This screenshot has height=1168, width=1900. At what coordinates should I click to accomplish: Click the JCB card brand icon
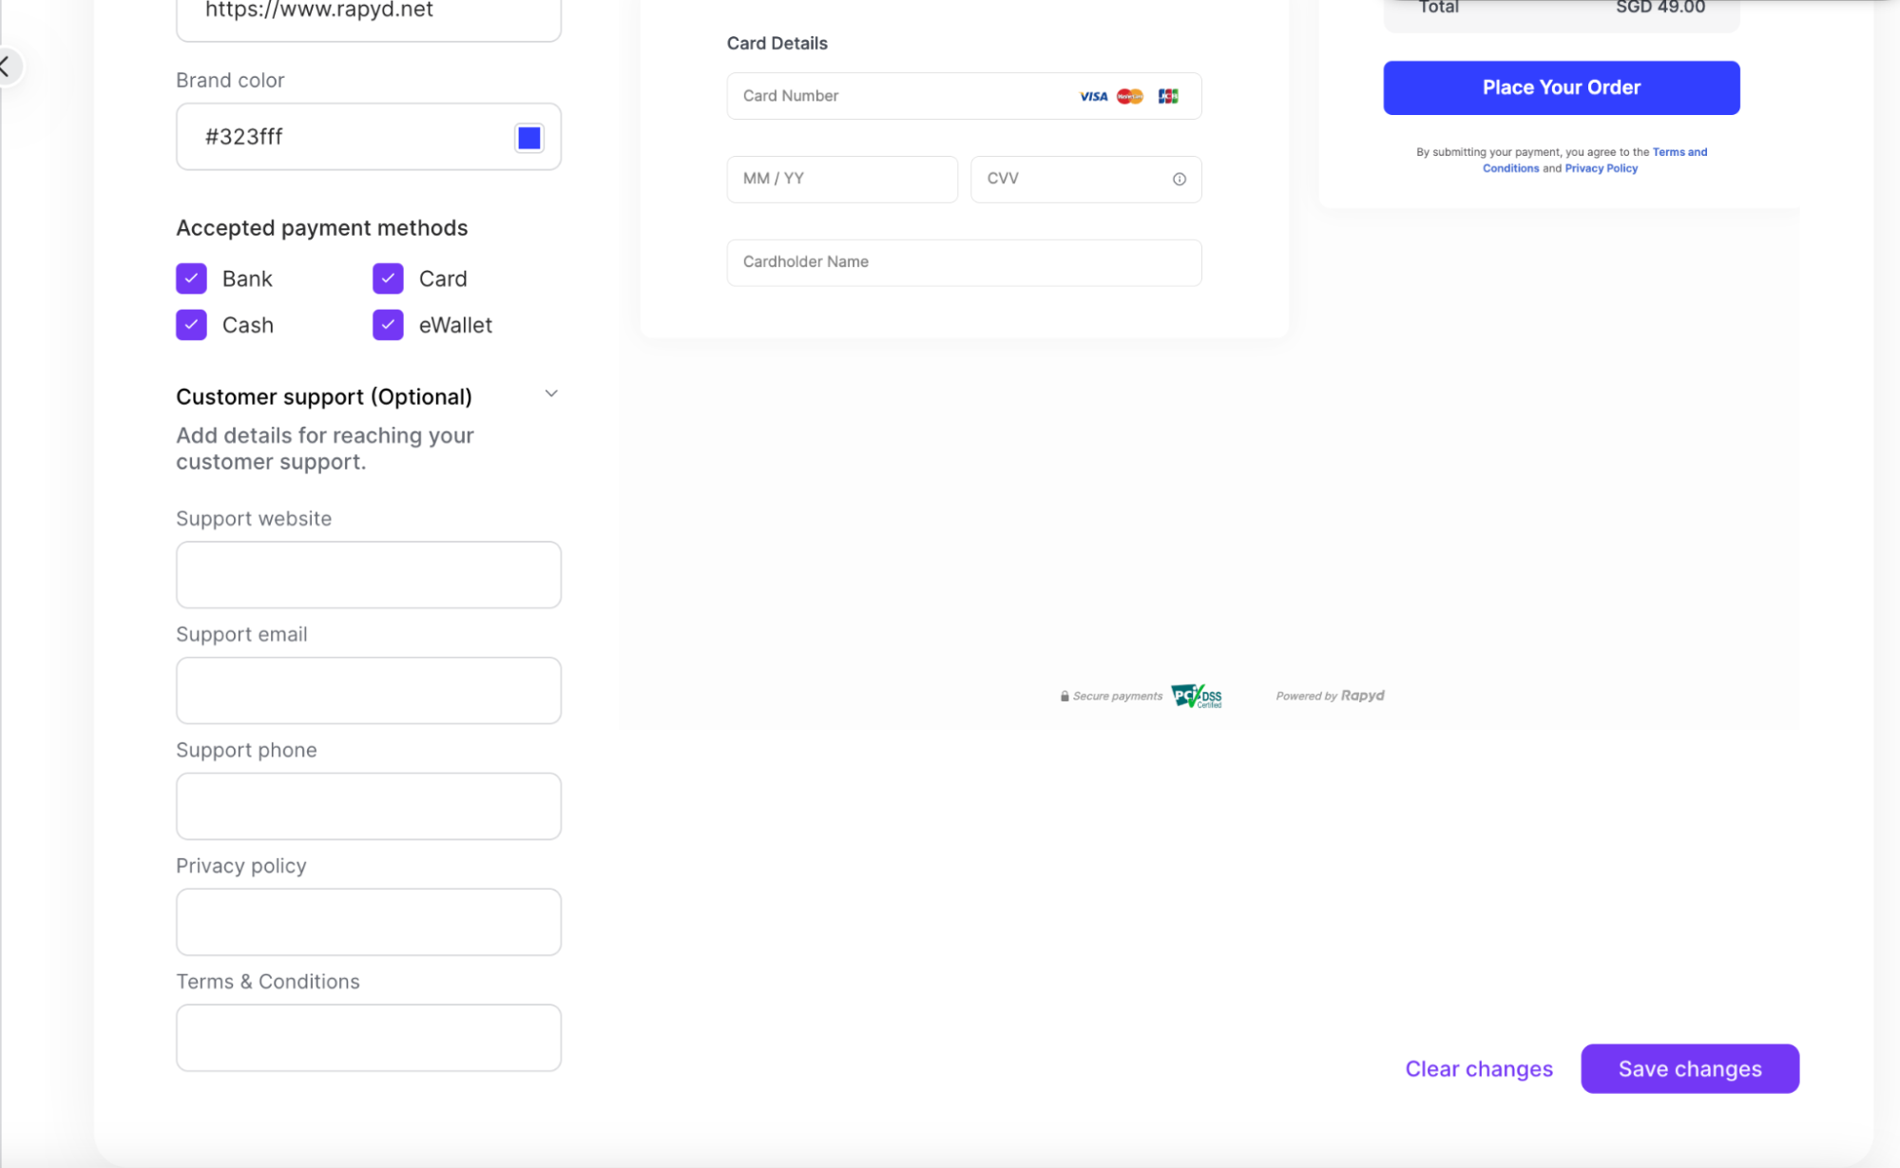click(1168, 96)
